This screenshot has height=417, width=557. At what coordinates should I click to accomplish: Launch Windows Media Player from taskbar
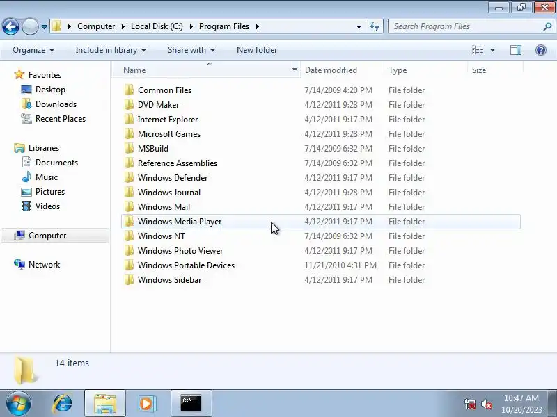(x=147, y=404)
